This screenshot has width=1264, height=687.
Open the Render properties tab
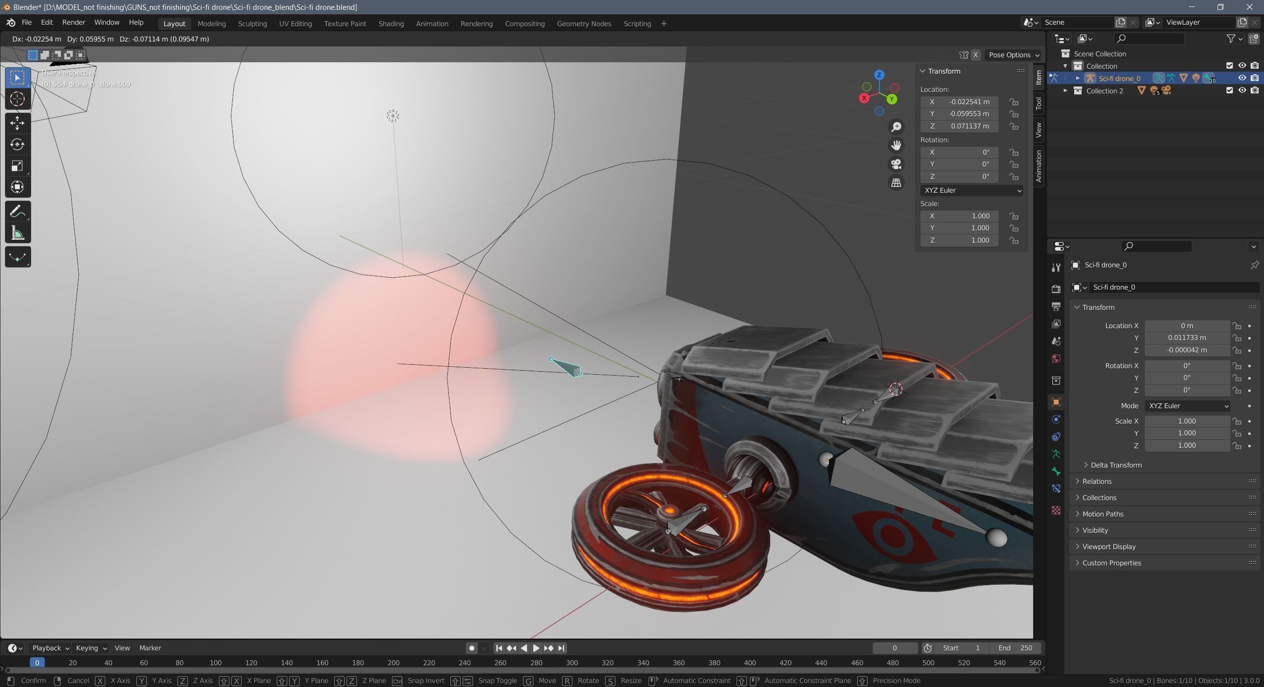(1056, 289)
